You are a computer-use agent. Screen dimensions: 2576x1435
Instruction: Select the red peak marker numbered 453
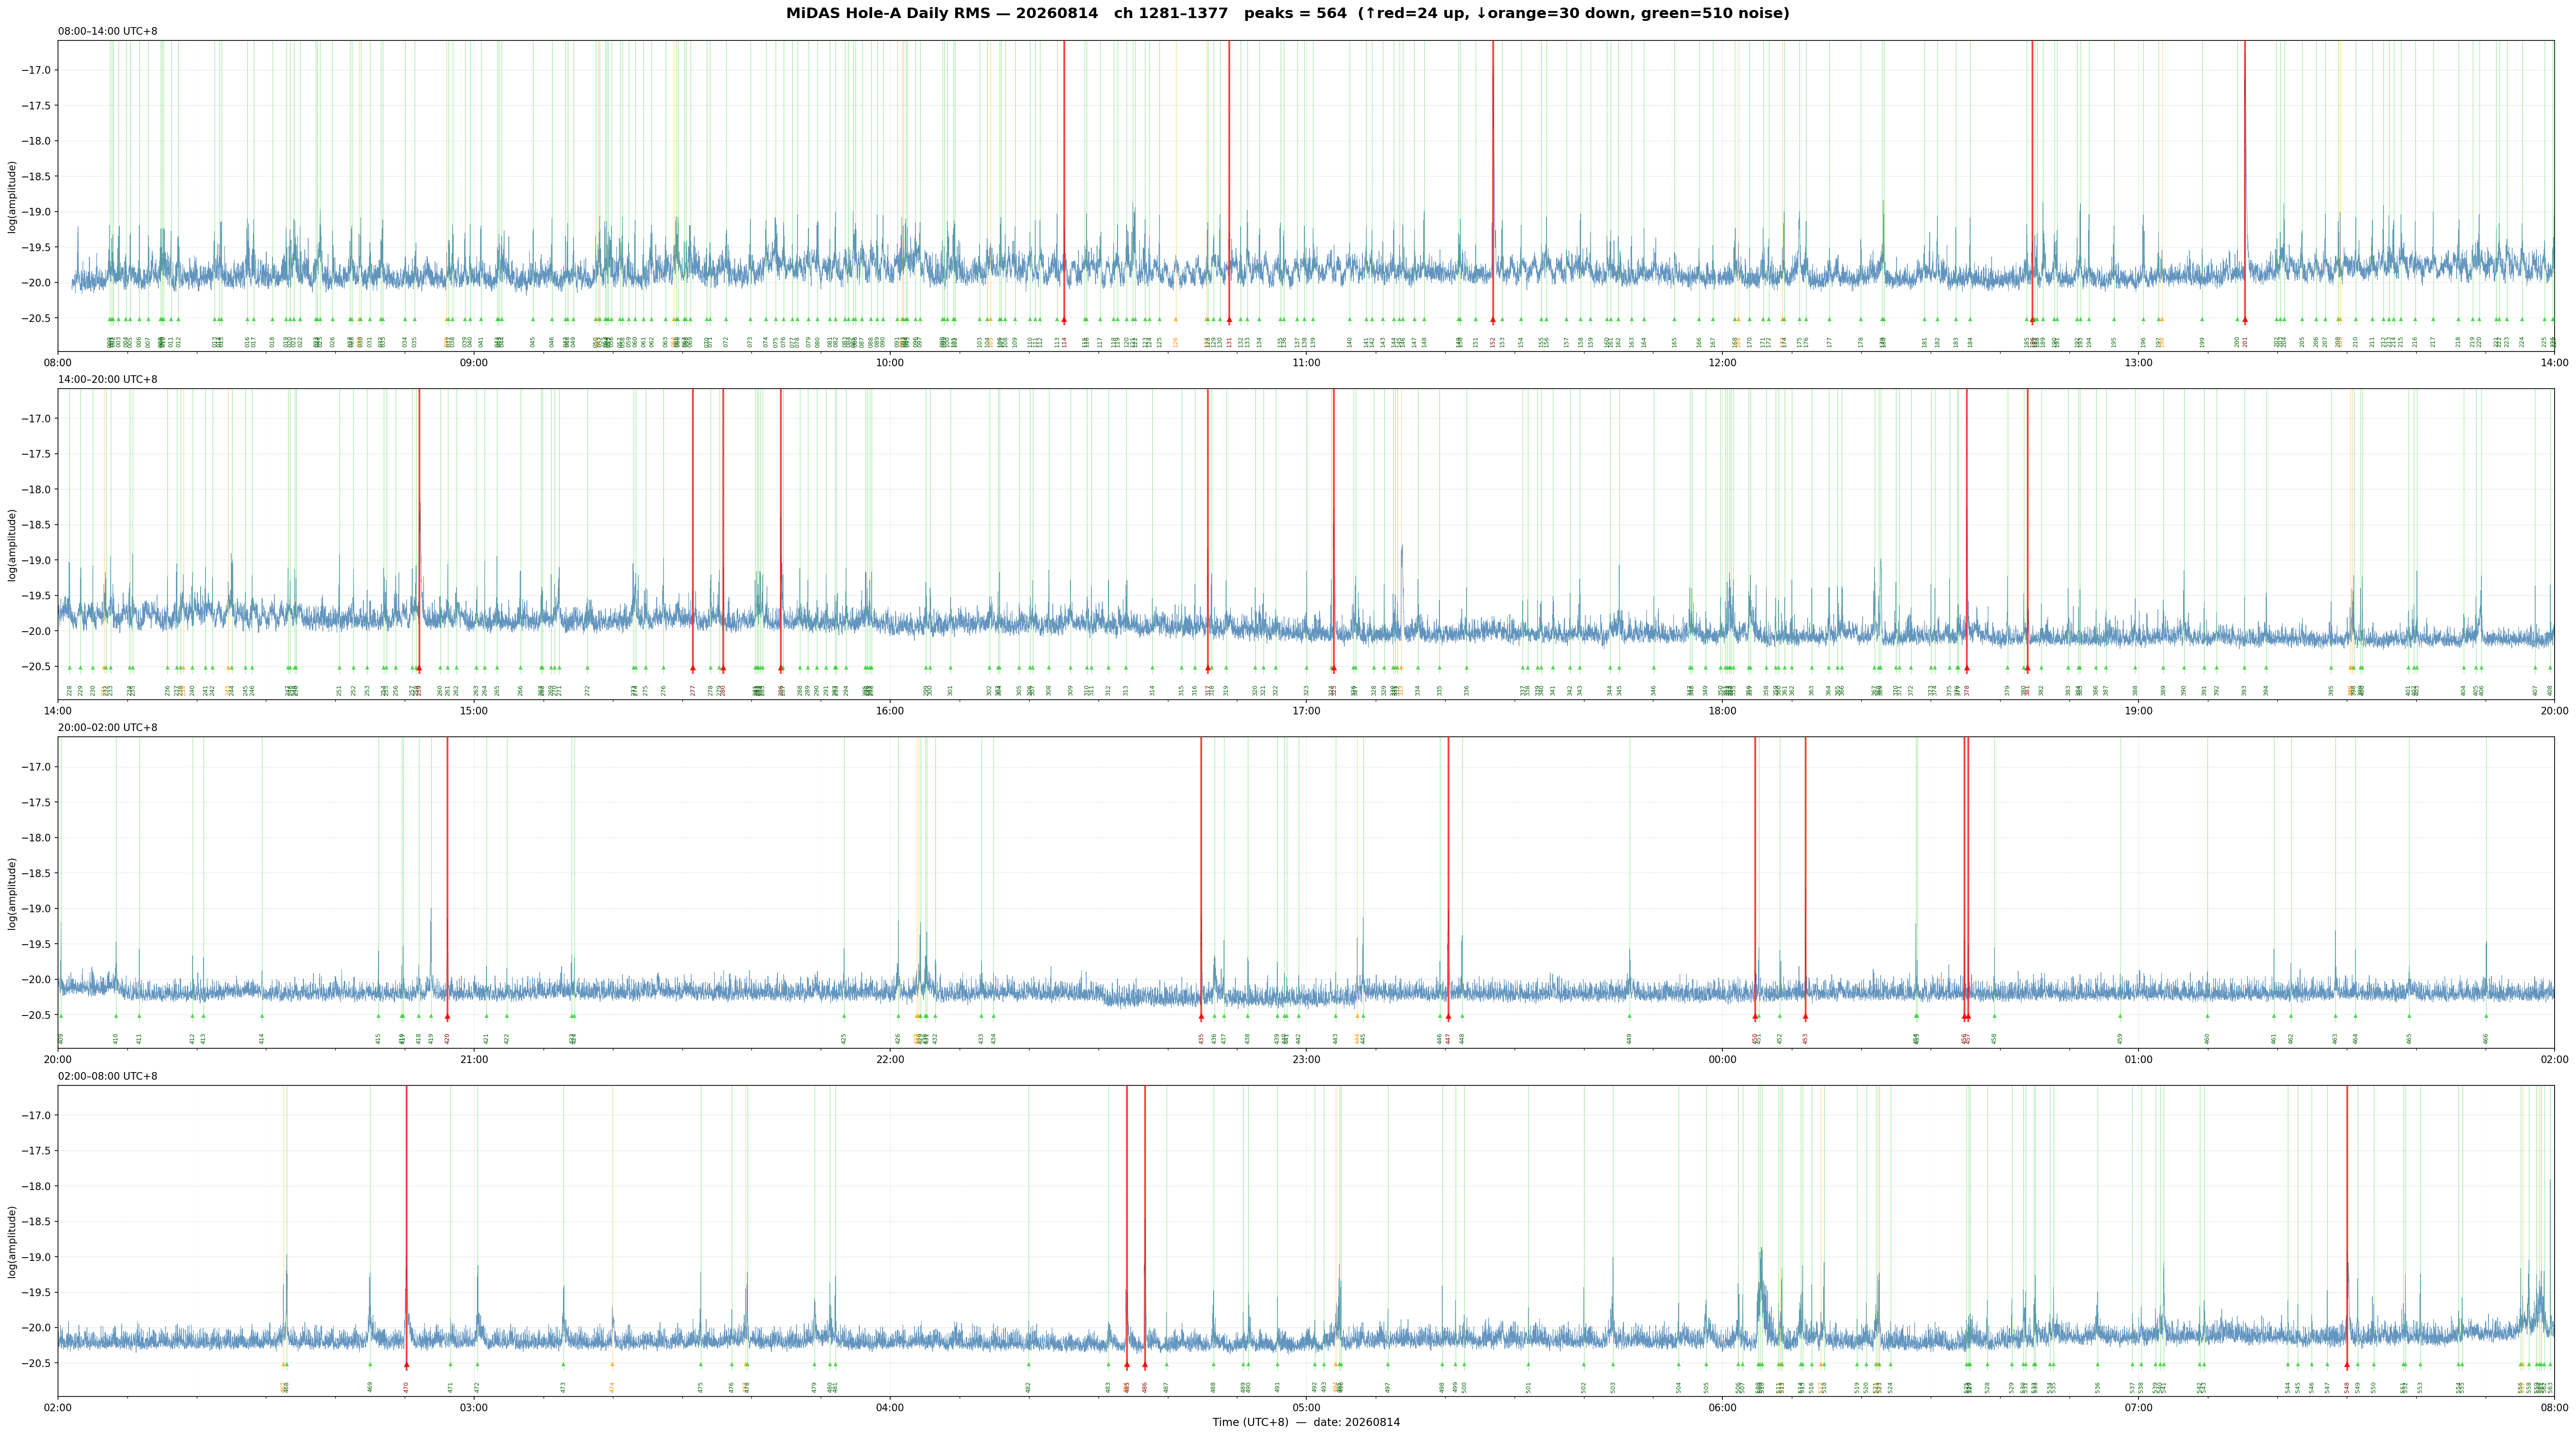coord(1805,1017)
